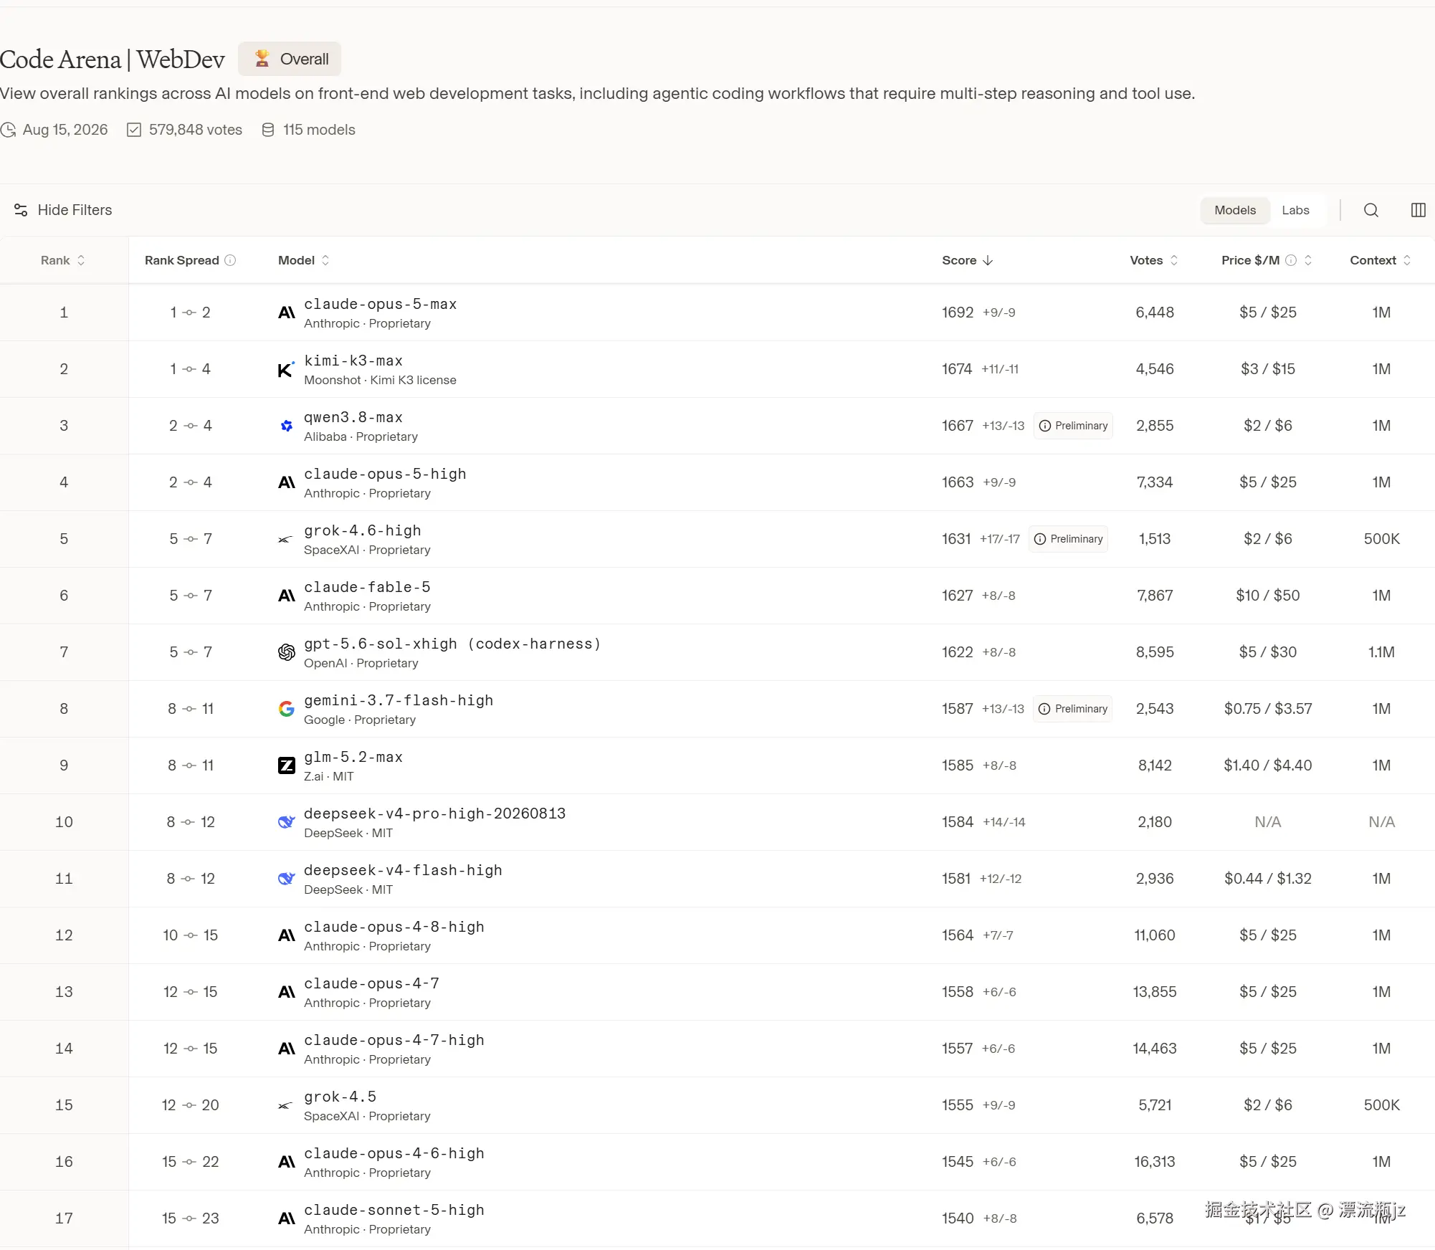Click the Anthropic logo for claude-opus-5-max

tap(286, 312)
